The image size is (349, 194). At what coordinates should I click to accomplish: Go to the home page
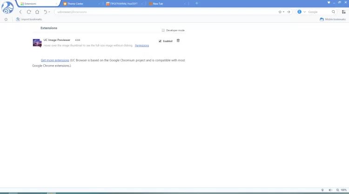coord(37,12)
